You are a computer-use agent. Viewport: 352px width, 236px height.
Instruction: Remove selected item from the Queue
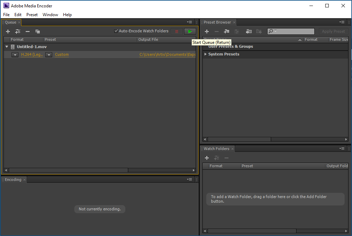pos(27,31)
